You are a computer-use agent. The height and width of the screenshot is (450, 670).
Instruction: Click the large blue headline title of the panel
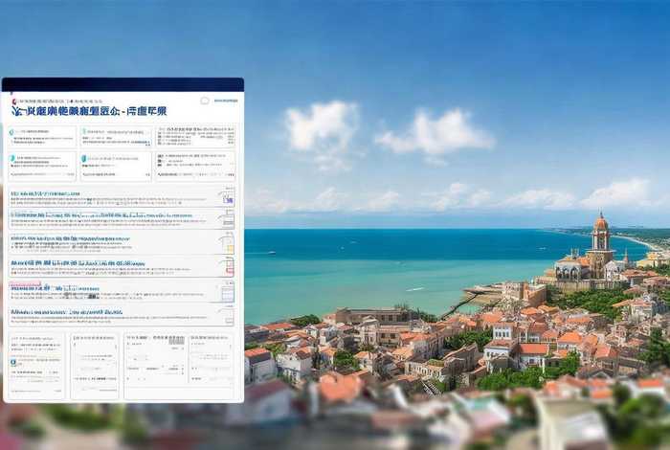tap(89, 111)
